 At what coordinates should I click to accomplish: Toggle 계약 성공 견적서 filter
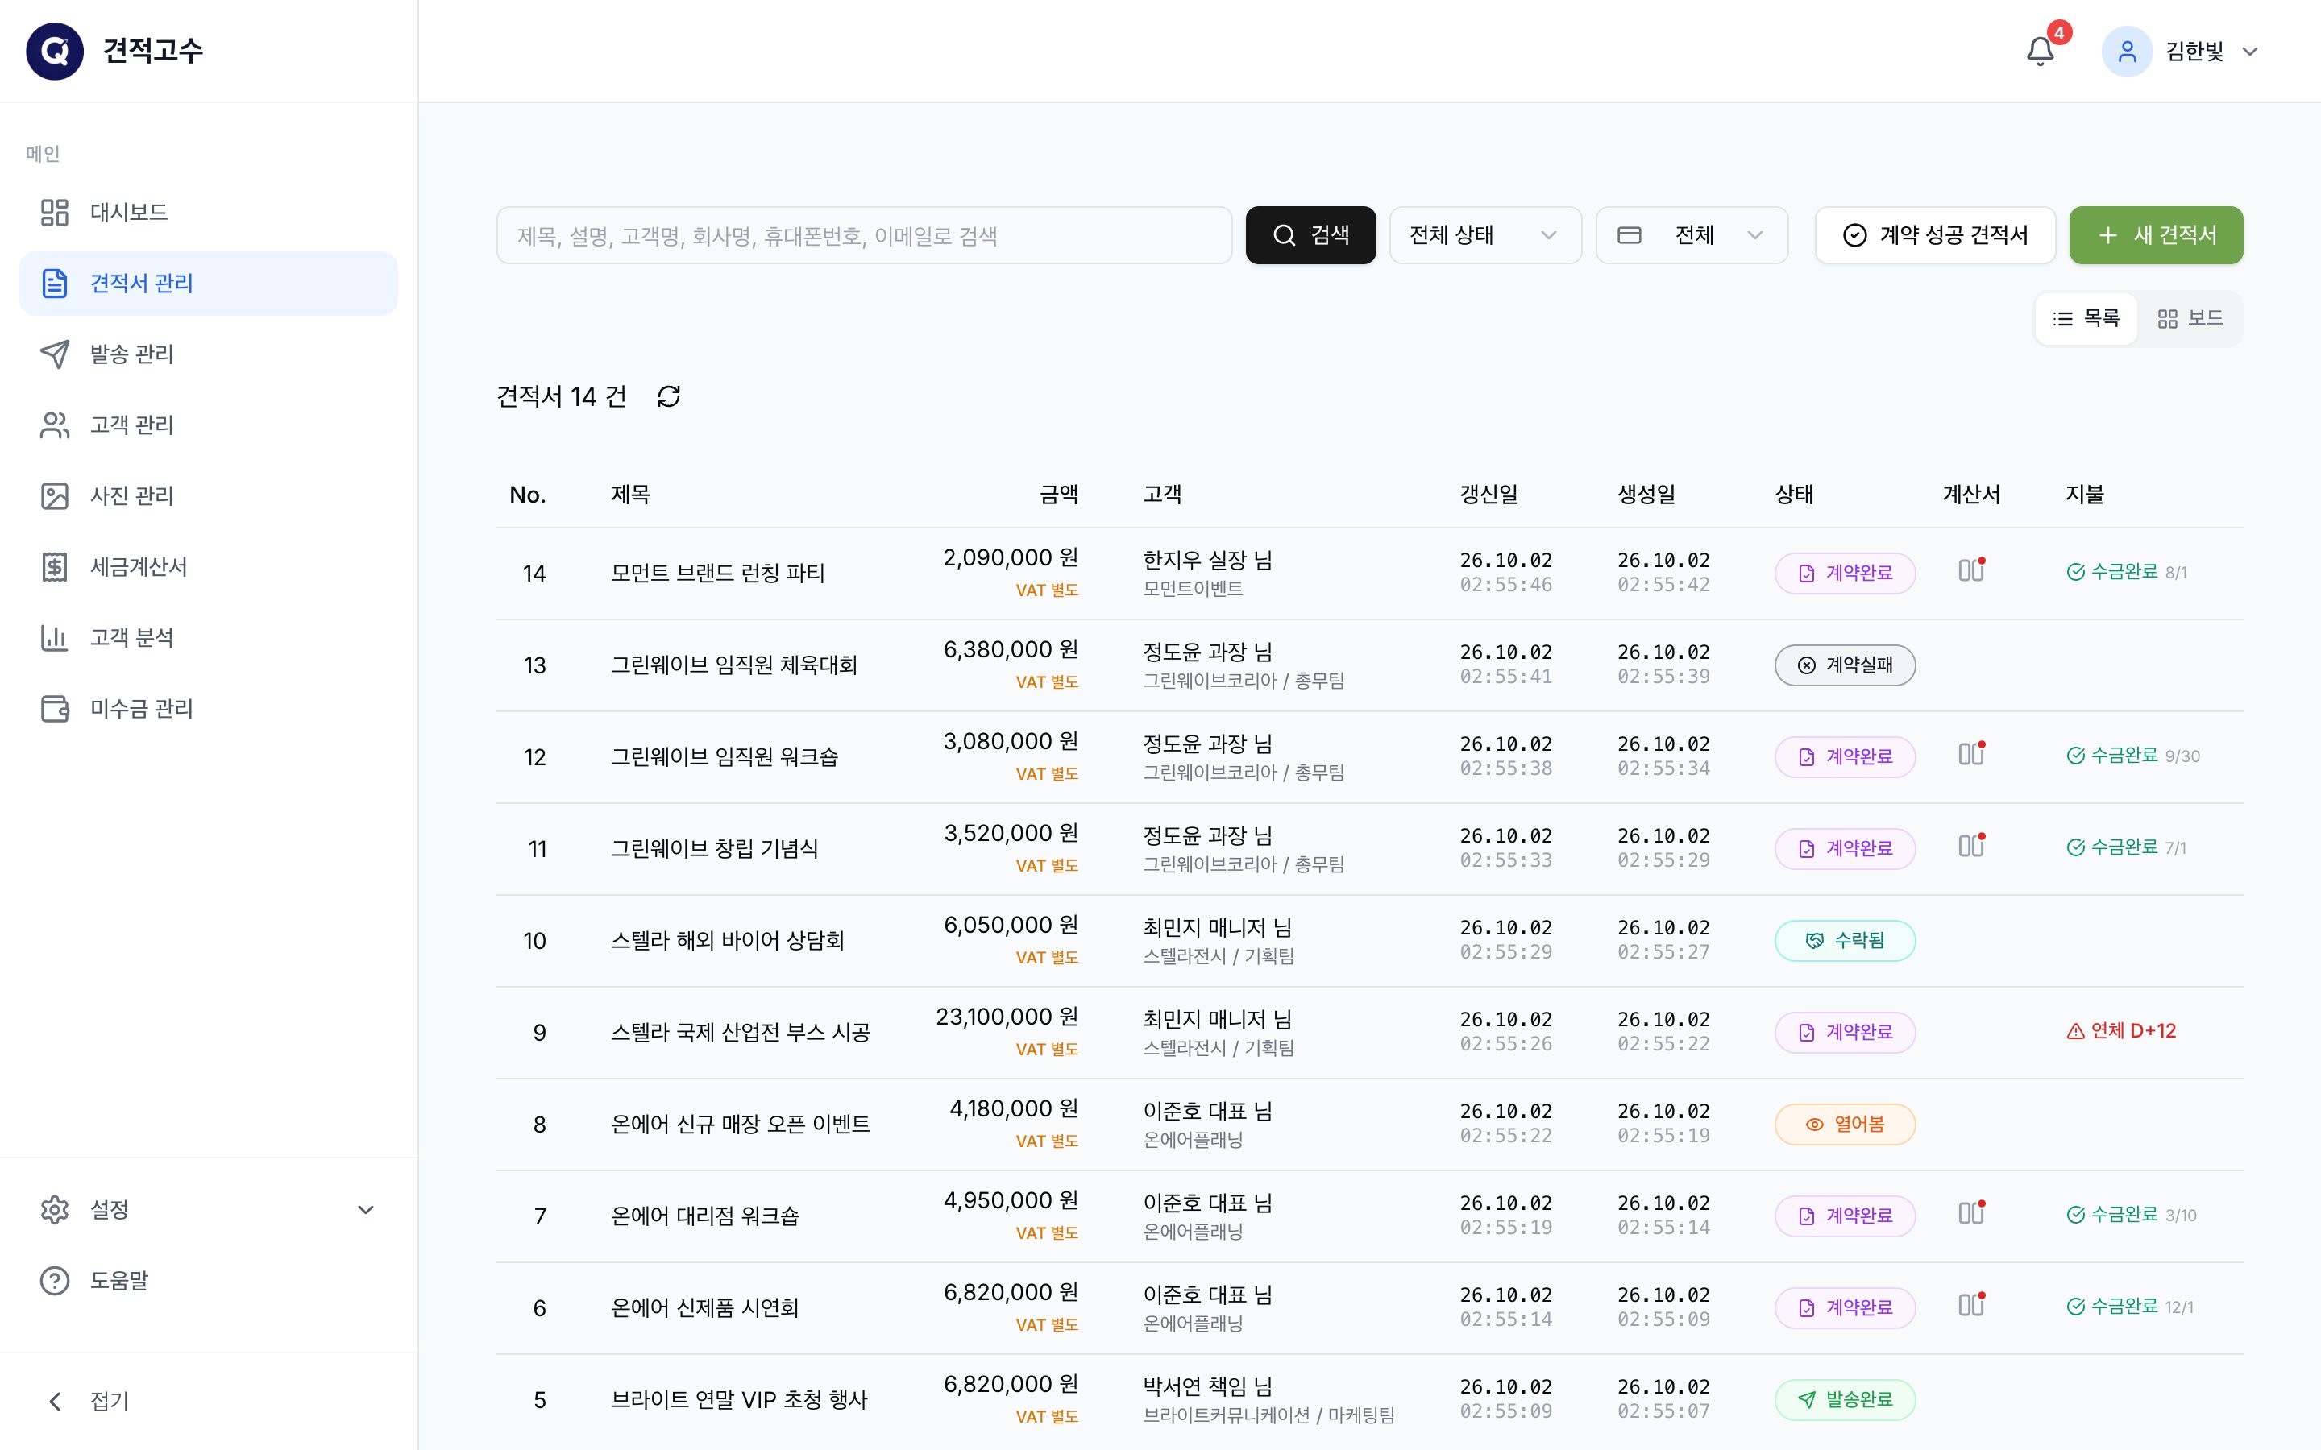(1936, 235)
